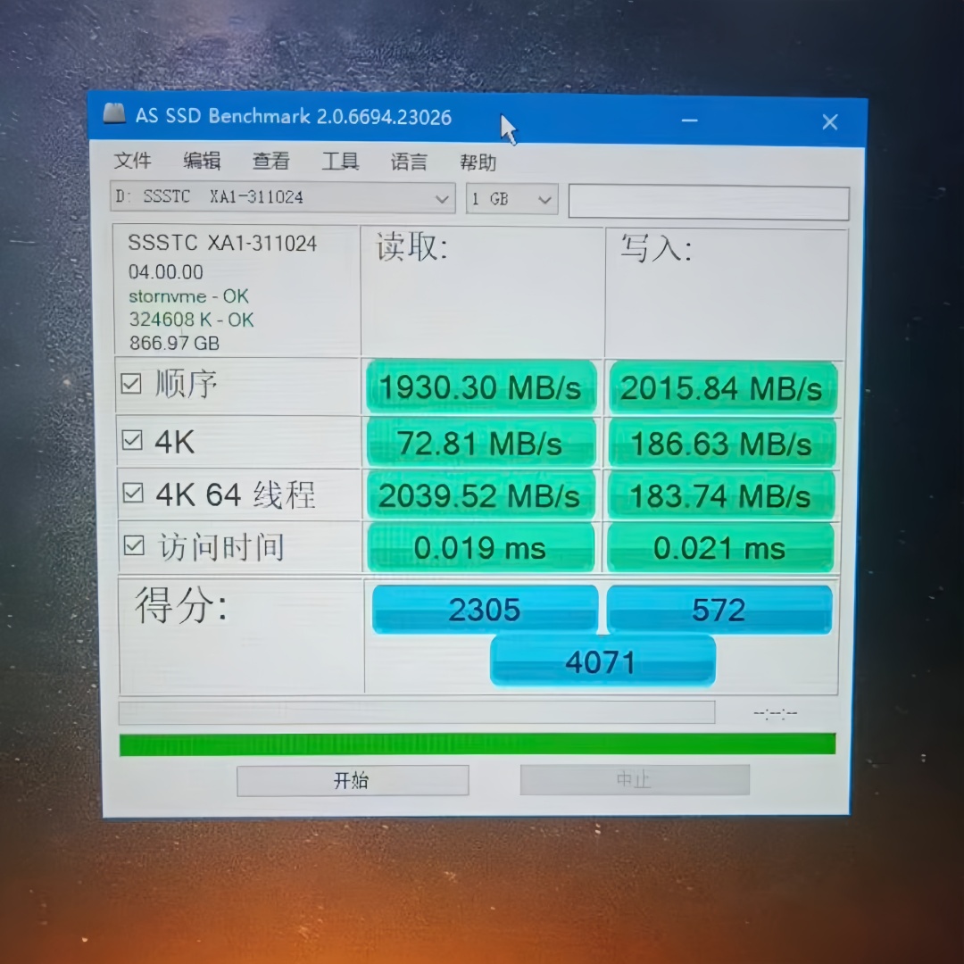Viewport: 964px width, 964px height.
Task: Click the write score 572
Action: point(719,610)
